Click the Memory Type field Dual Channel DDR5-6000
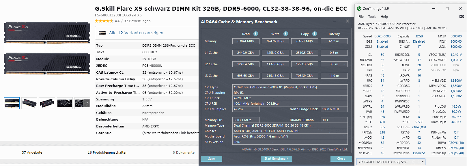 [290, 125]
